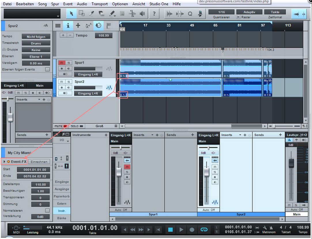Open the Takte Zeitformat dropdown
The height and width of the screenshot is (239, 312).
275,12
